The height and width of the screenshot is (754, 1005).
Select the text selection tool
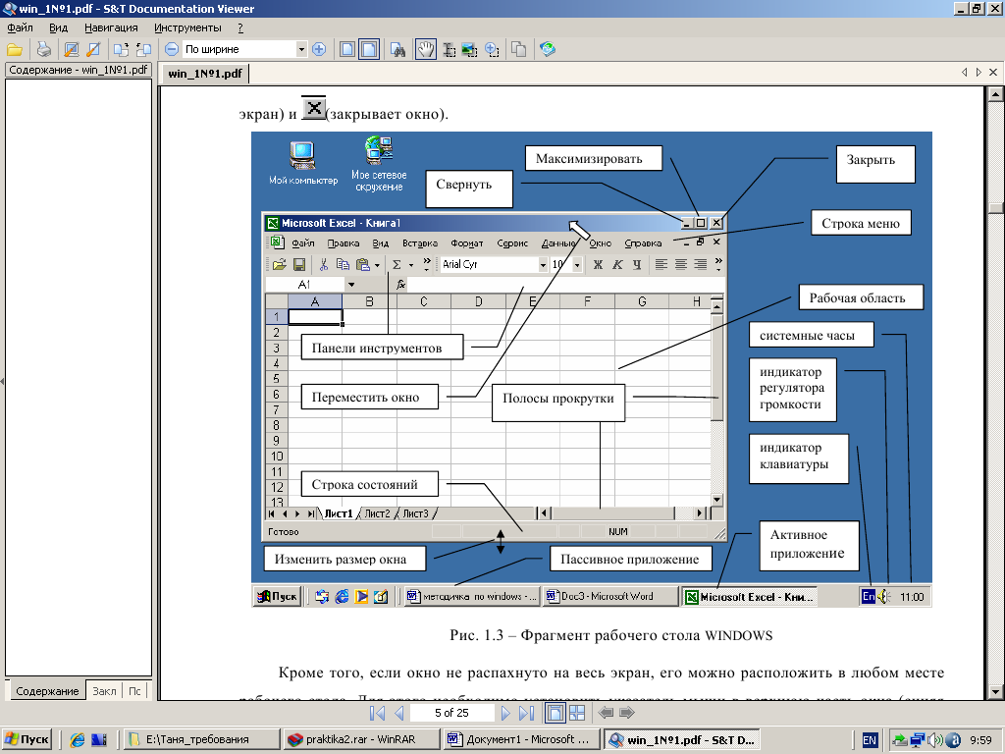pyautogui.click(x=450, y=49)
